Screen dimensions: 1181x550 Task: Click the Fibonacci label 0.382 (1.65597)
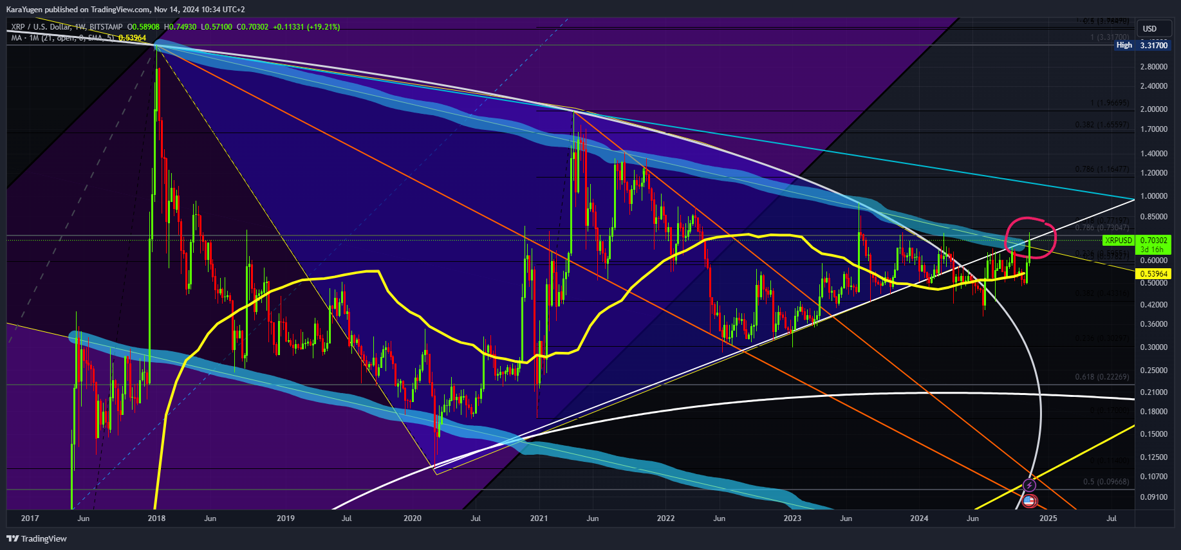(x=1102, y=125)
